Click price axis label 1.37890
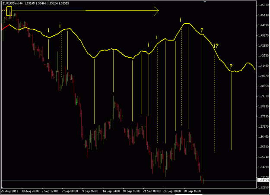 click(263, 116)
